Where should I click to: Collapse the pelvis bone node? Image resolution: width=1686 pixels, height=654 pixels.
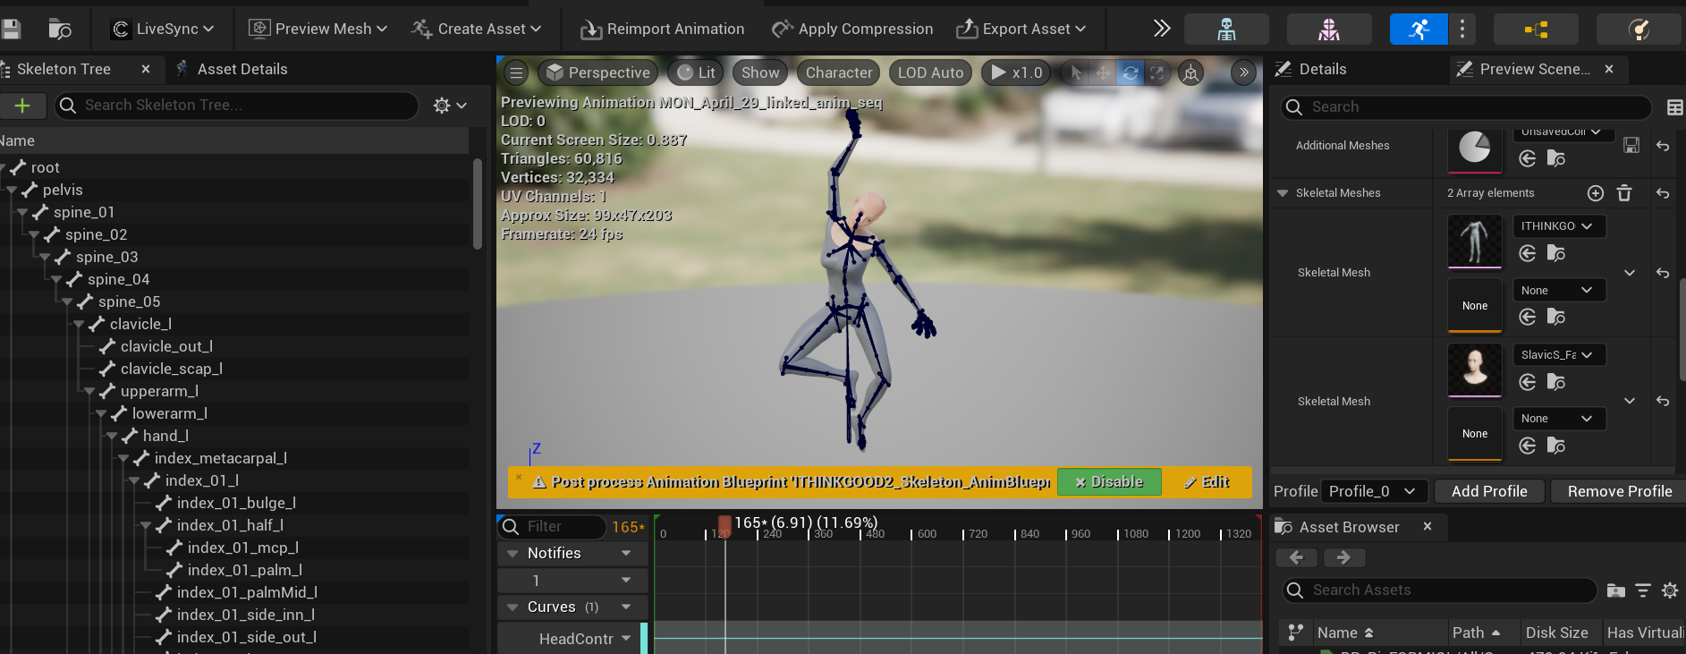12,190
